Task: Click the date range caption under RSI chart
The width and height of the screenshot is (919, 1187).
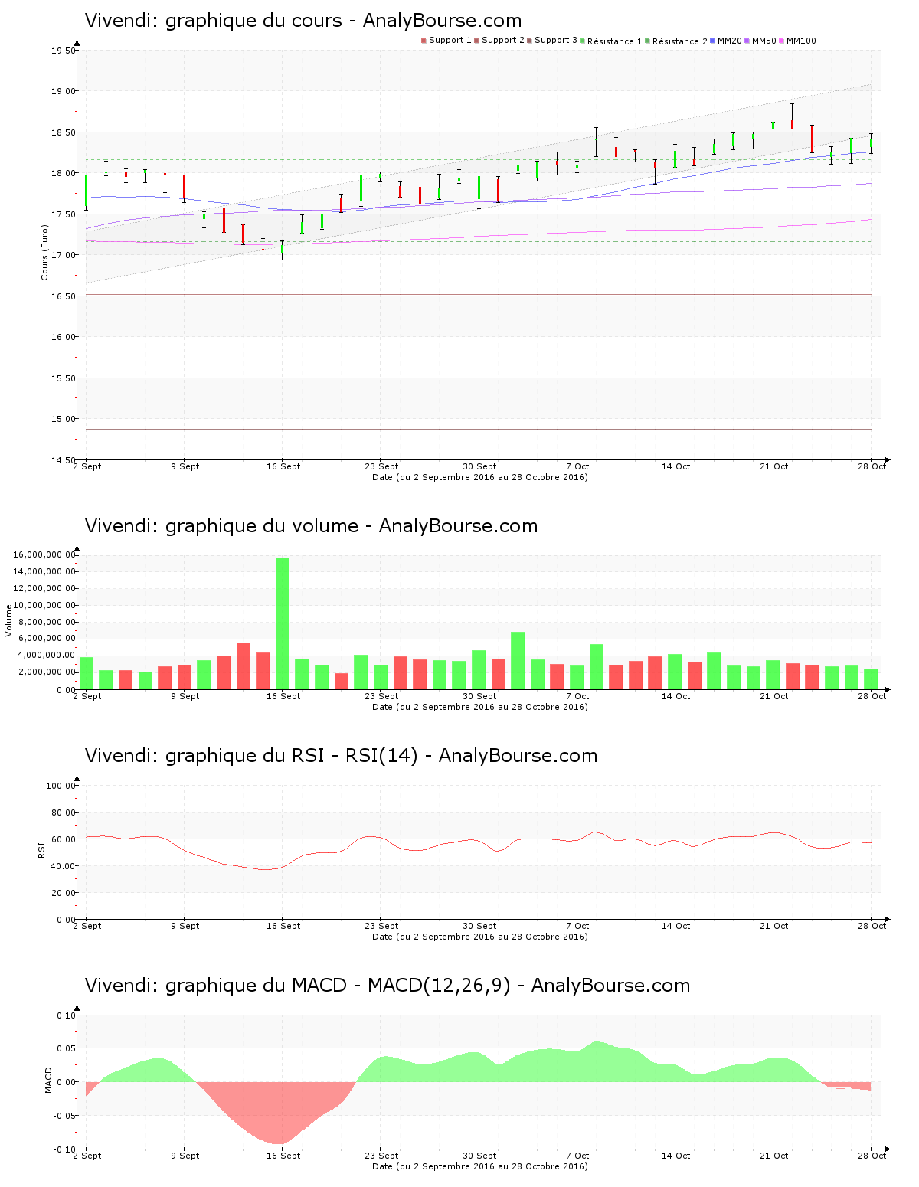Action: tap(480, 937)
